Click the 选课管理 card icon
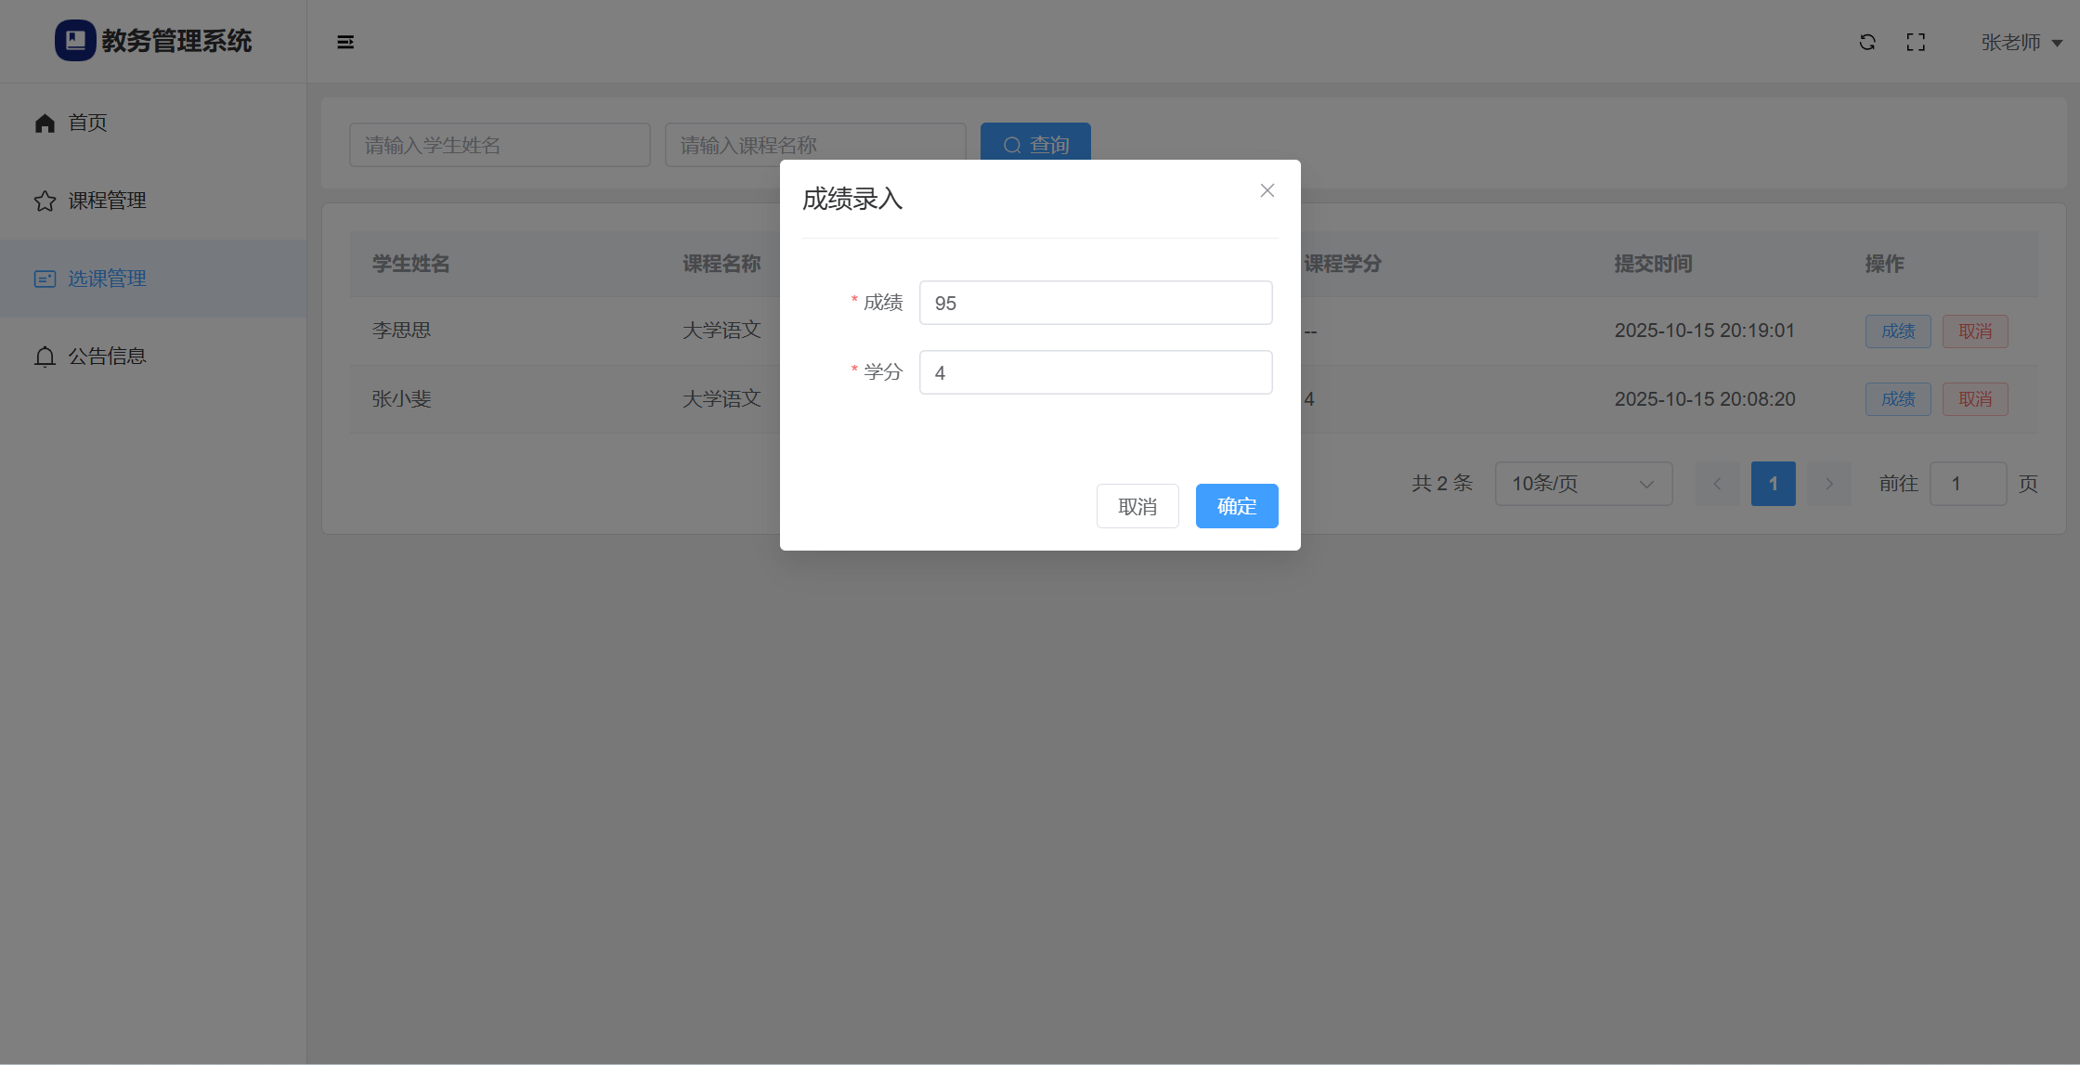The width and height of the screenshot is (2080, 1065). pos(45,279)
